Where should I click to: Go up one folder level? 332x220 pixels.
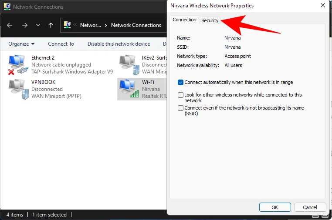pyautogui.click(x=51, y=25)
